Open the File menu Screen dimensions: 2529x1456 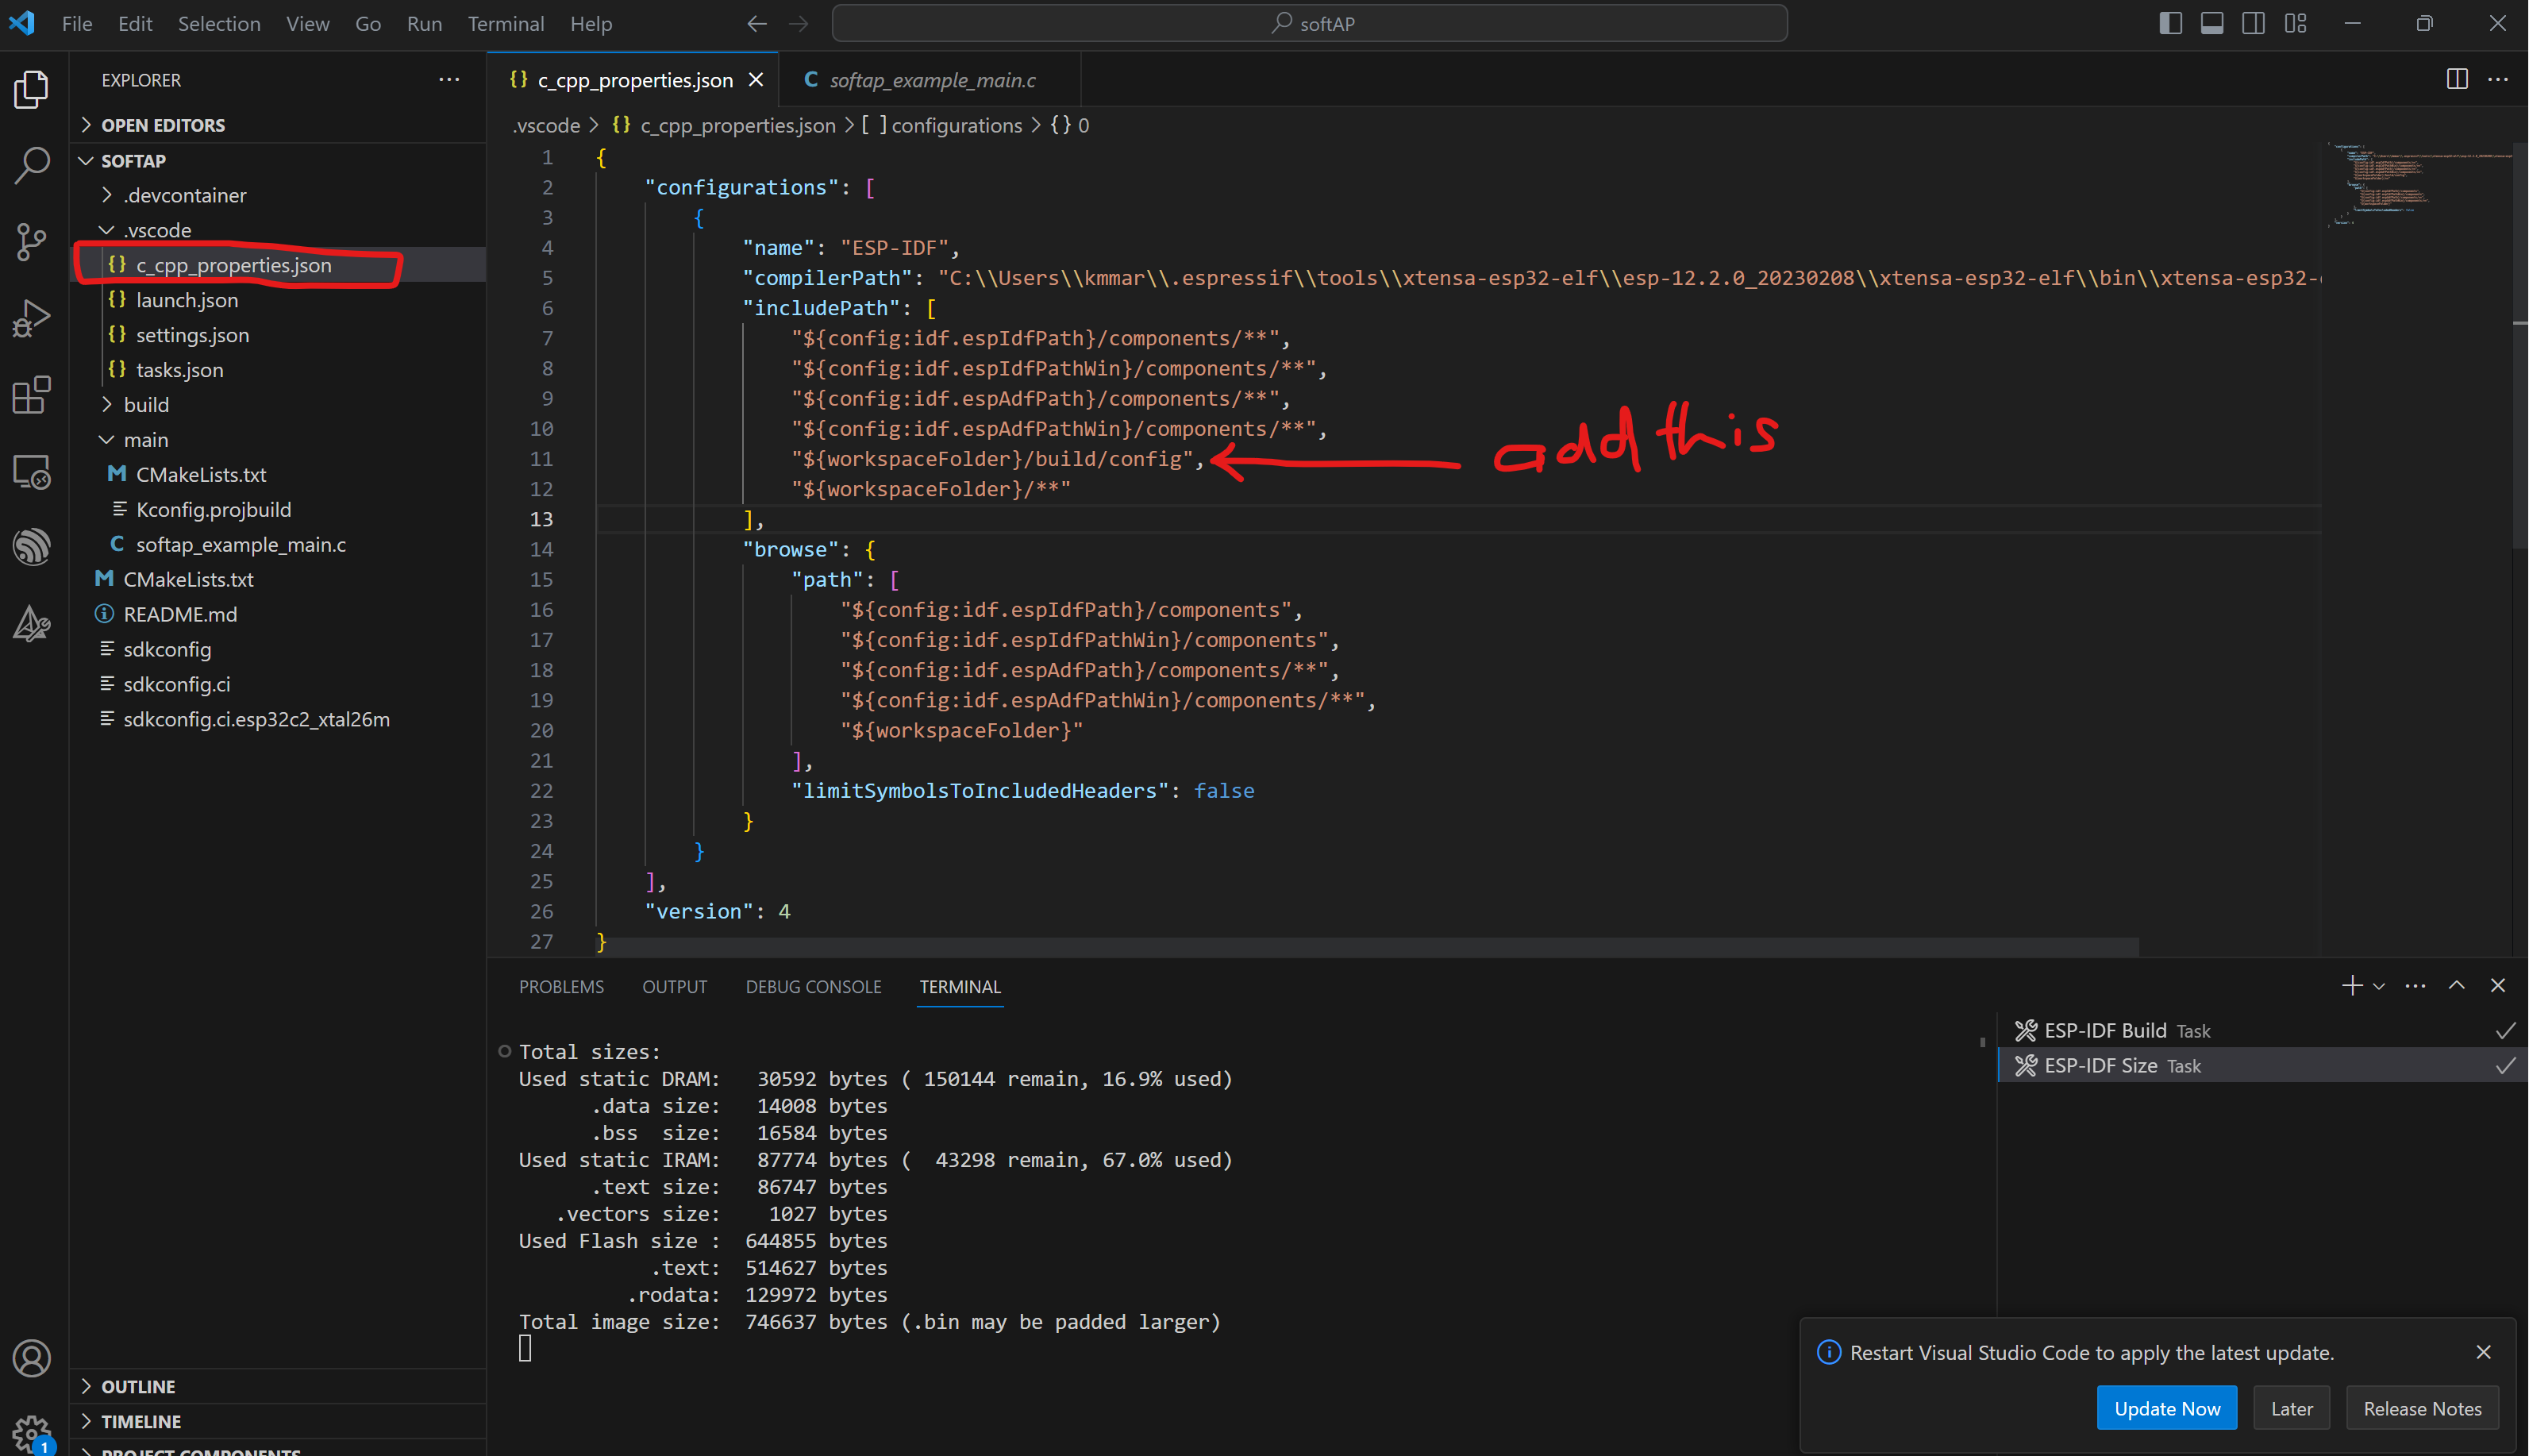[x=77, y=23]
